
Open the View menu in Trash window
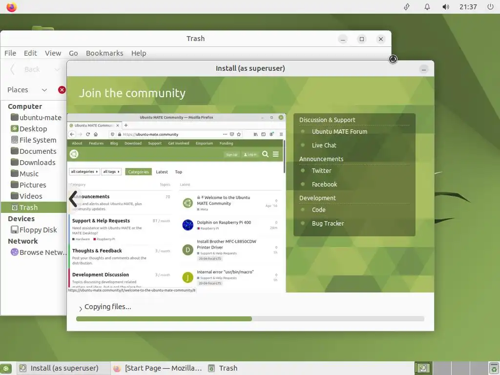tap(53, 53)
